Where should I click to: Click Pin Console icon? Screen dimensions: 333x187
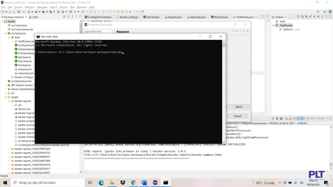pyautogui.click(x=308, y=118)
